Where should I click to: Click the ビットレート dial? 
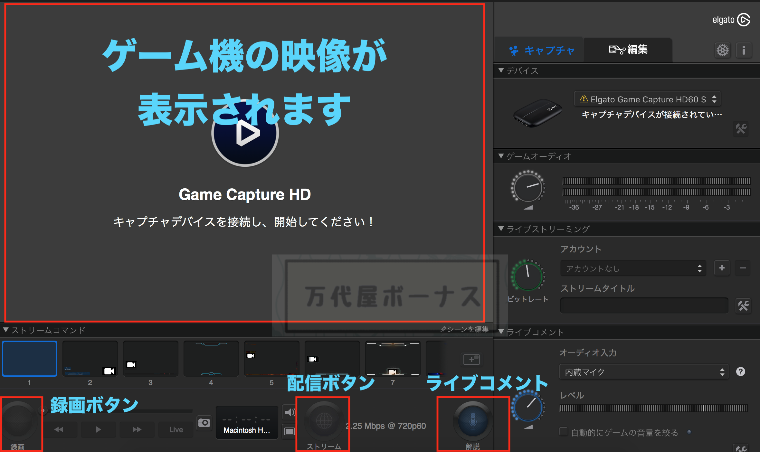tap(528, 276)
